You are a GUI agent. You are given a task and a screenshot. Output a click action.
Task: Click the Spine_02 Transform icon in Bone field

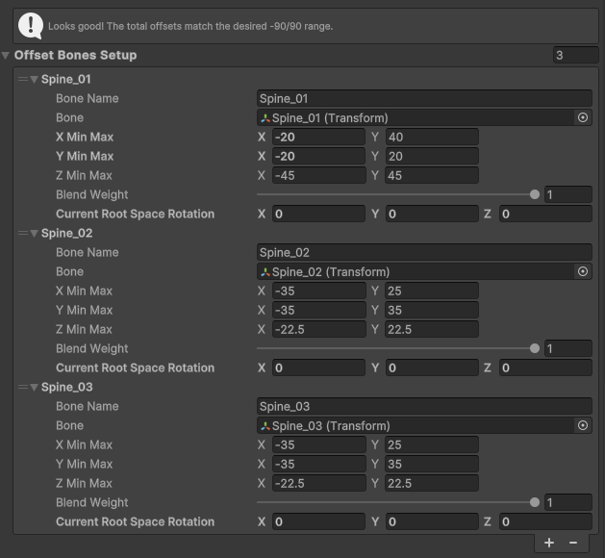coord(265,272)
